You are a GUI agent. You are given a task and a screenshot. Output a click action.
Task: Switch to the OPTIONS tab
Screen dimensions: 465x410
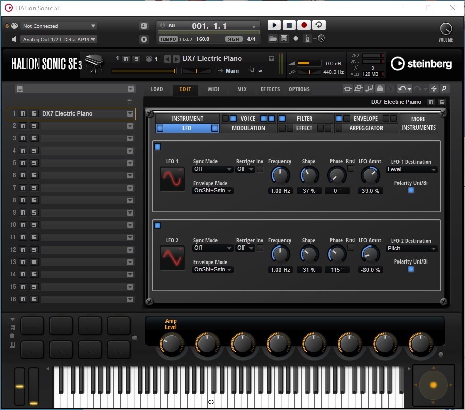299,89
